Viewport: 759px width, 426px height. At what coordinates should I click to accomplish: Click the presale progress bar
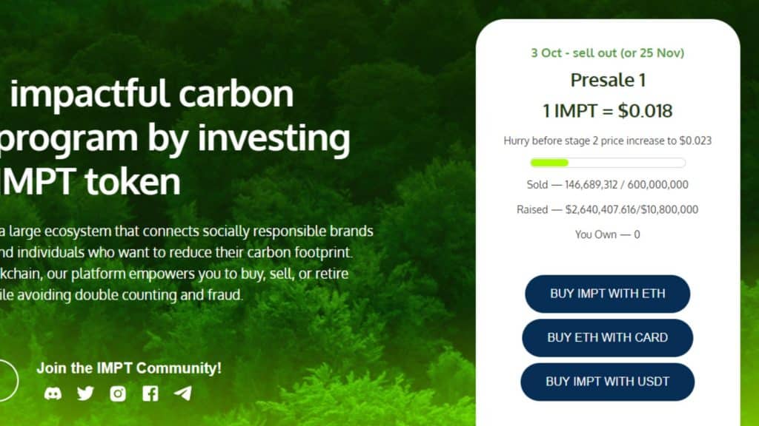click(x=608, y=163)
